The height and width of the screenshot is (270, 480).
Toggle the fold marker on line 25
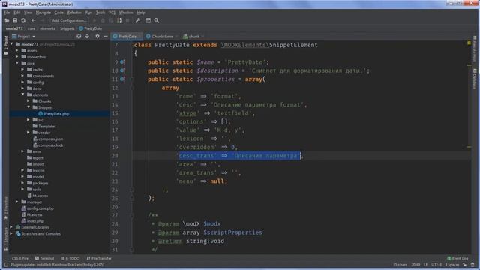point(132,198)
